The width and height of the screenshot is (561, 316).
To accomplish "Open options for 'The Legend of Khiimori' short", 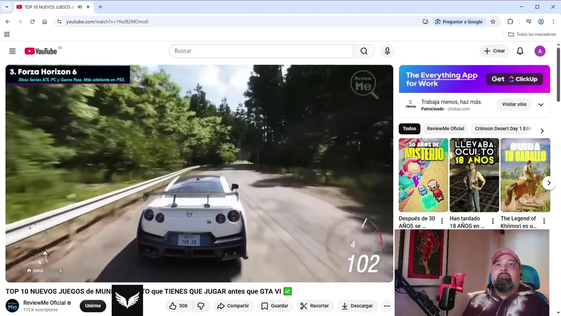I will click(x=544, y=221).
